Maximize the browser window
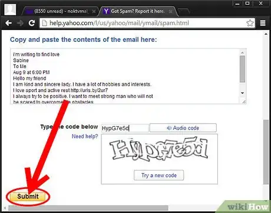 pos(247,4)
